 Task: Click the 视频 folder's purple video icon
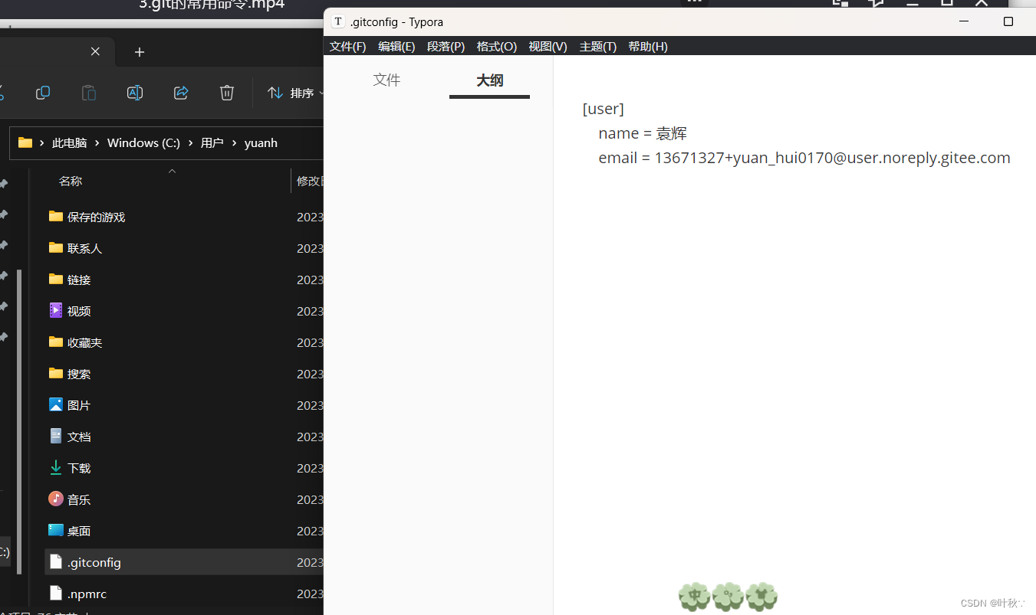coord(55,310)
